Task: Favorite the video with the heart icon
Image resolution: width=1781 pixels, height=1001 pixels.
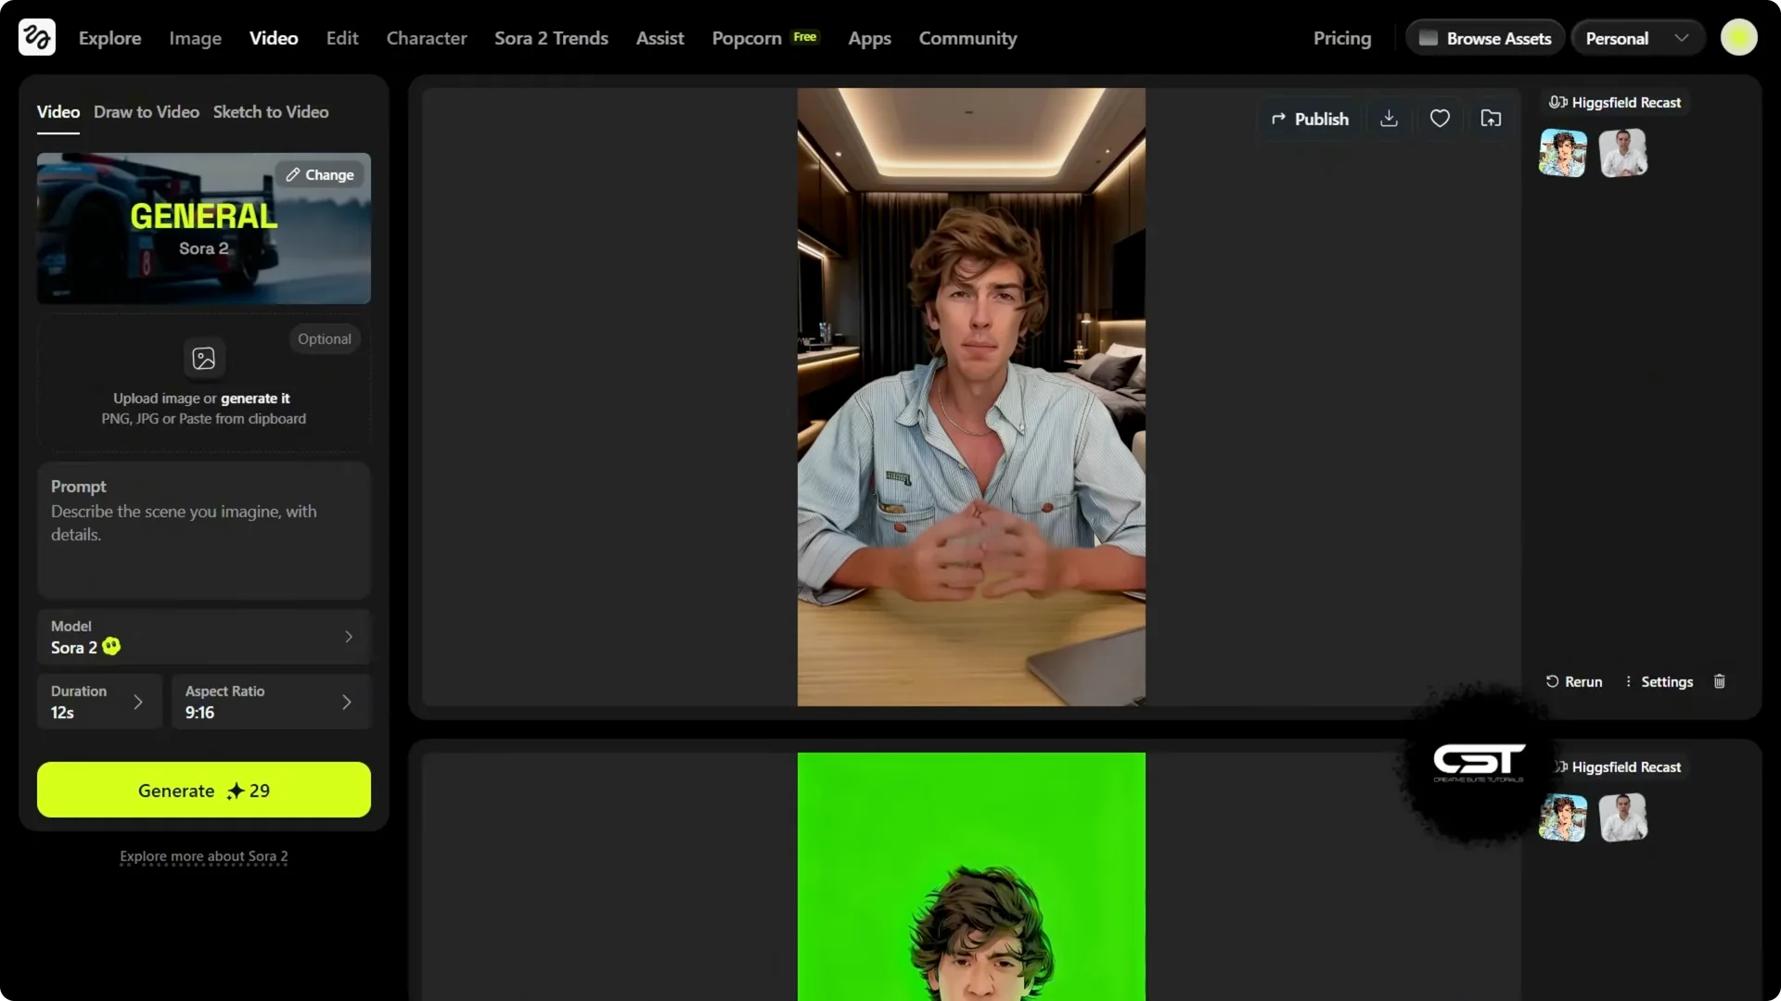Action: 1440,118
